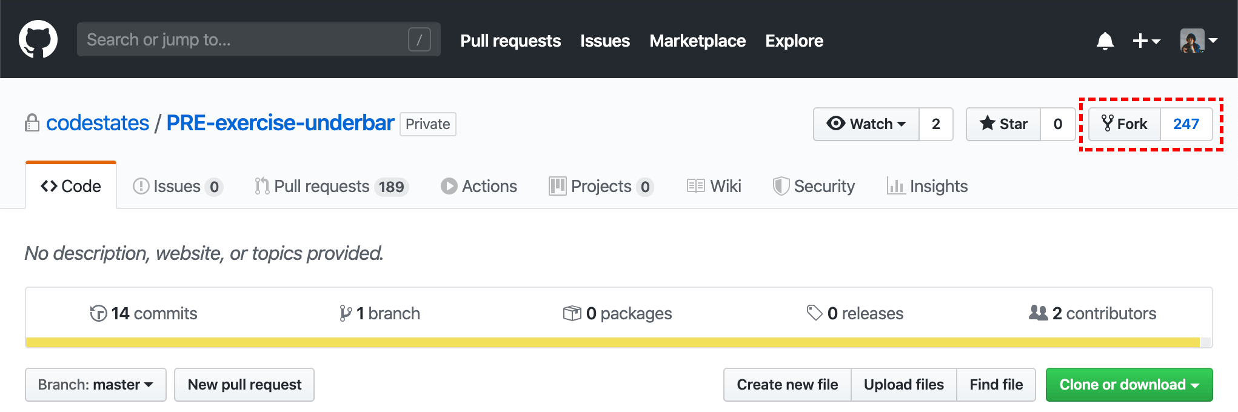1238x412 pixels.
Task: Click the branch icon beside 1 branch
Action: (x=346, y=313)
